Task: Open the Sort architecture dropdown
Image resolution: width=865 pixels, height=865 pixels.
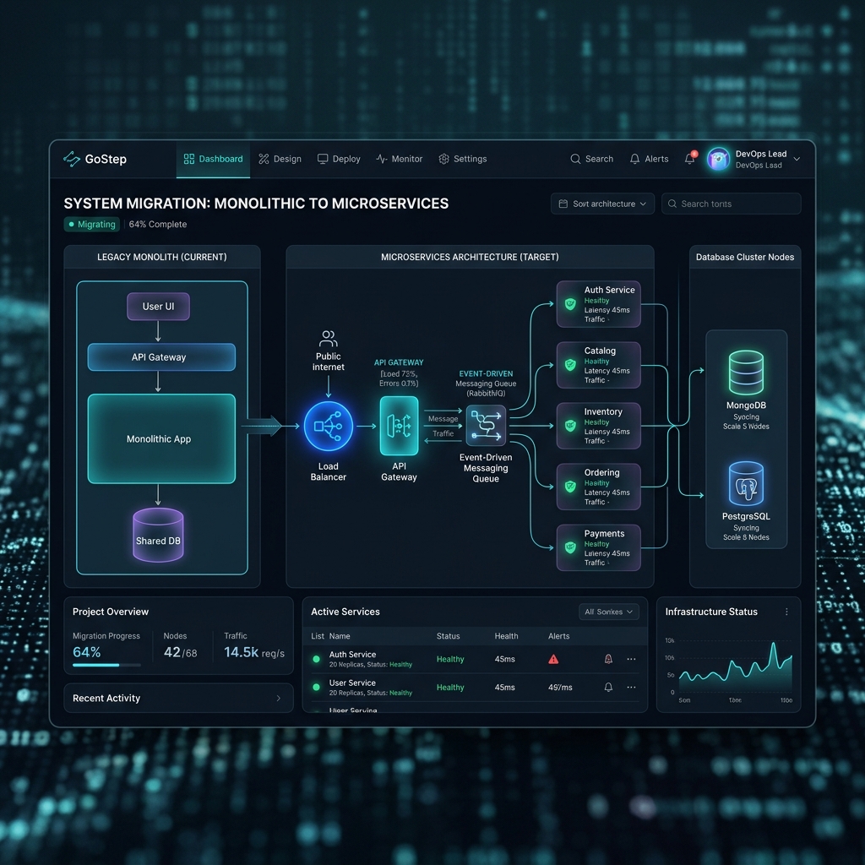Action: click(x=602, y=204)
